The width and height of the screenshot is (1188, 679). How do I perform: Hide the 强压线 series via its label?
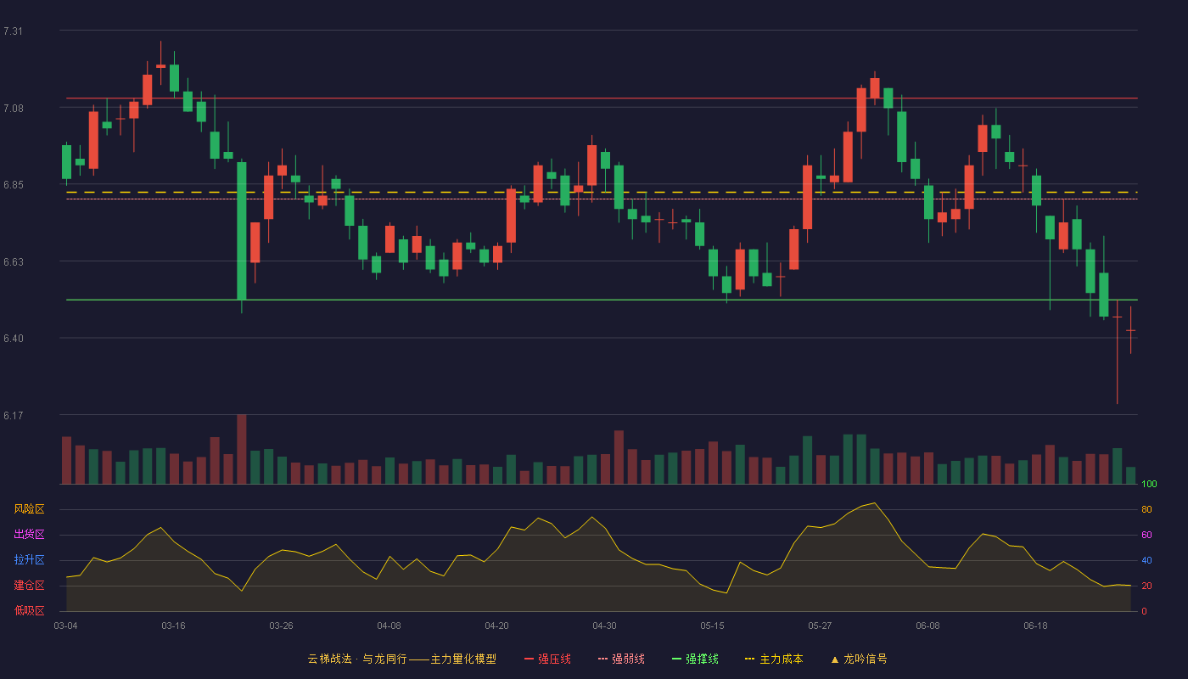click(x=554, y=659)
